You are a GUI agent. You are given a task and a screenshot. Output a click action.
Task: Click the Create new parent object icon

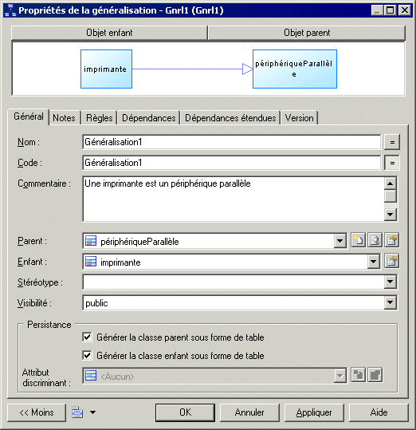click(358, 240)
